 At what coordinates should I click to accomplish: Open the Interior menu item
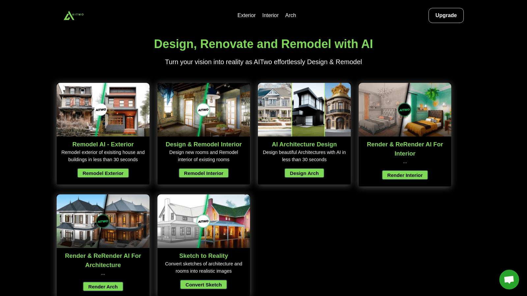point(270,15)
